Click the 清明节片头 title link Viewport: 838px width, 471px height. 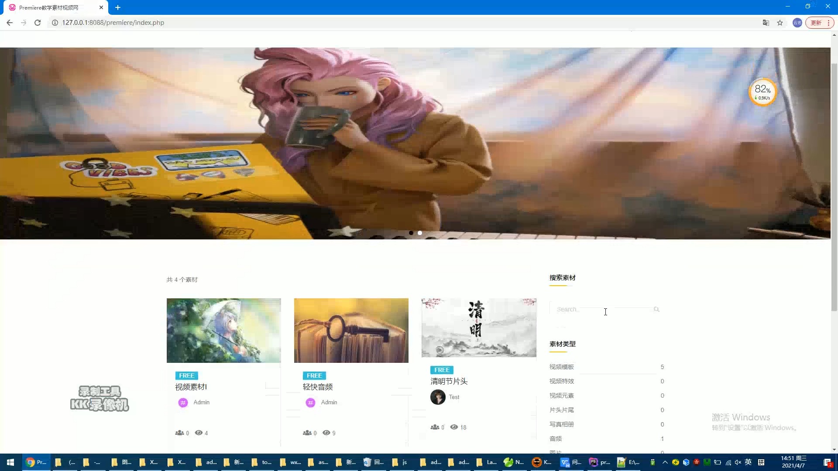(449, 381)
